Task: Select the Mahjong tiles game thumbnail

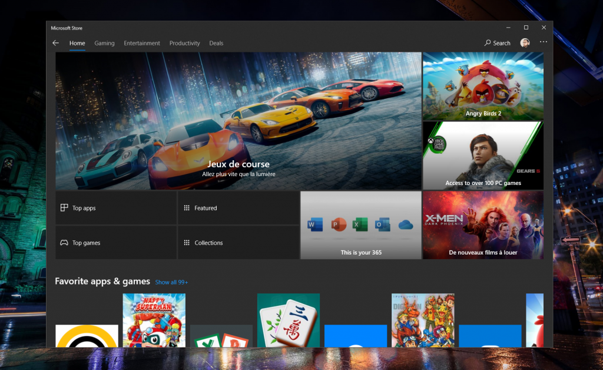Action: click(288, 320)
